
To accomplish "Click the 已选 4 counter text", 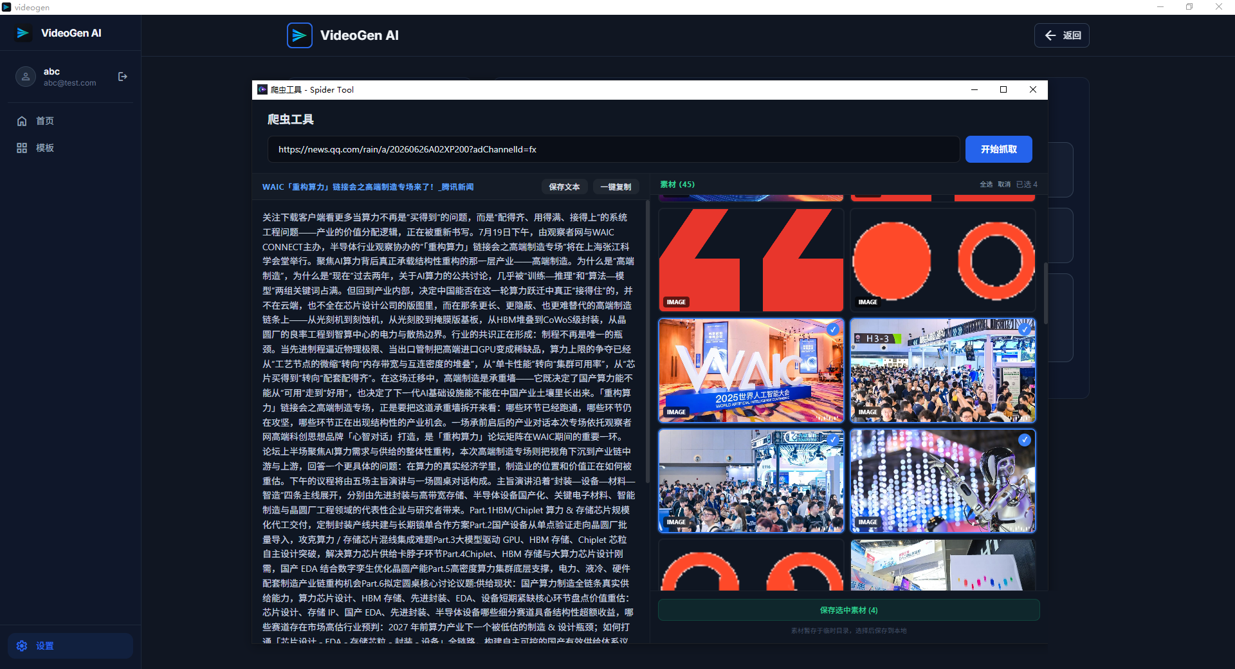I will coord(1027,185).
